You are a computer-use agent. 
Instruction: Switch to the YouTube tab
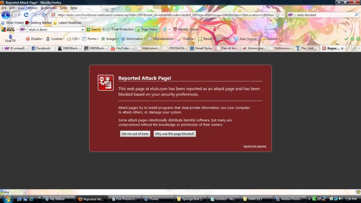pyautogui.click(x=122, y=48)
